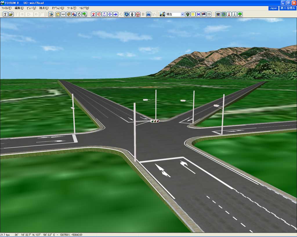297x237 pixels.
Task: Click the Japan button at top right
Action: tap(273, 8)
